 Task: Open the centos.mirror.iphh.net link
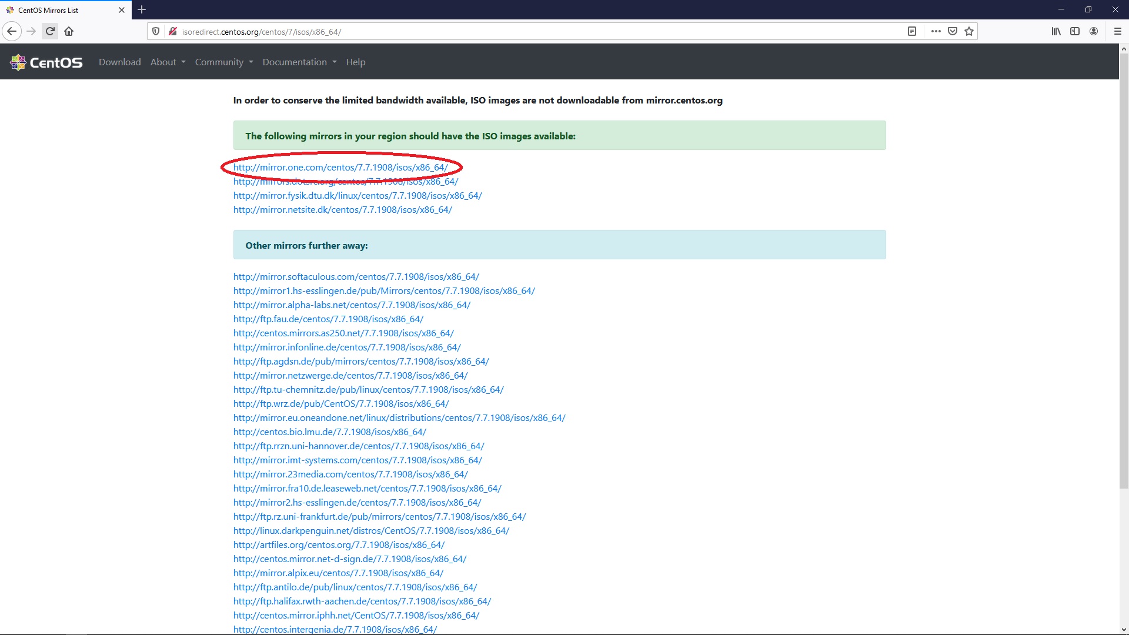(356, 616)
